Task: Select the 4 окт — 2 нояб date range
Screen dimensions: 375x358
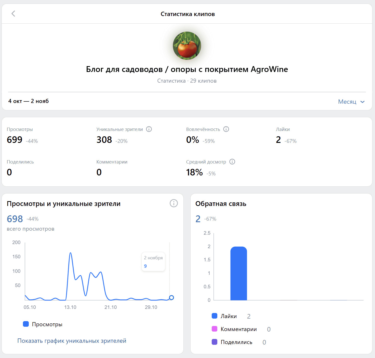Action: pyautogui.click(x=29, y=101)
